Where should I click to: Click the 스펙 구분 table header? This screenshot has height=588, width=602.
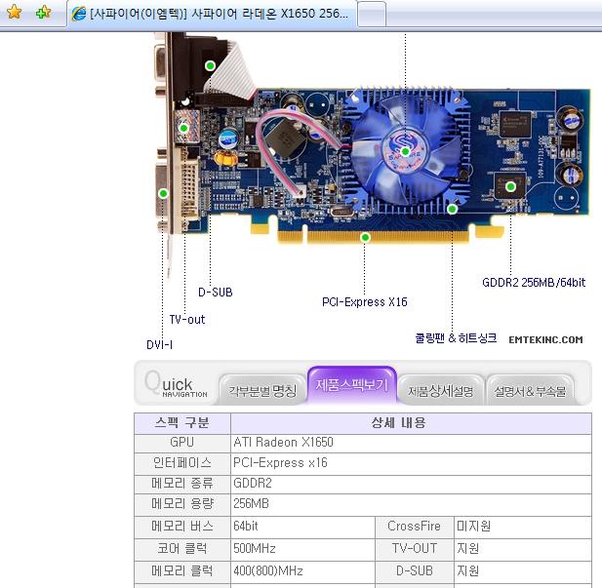182,422
